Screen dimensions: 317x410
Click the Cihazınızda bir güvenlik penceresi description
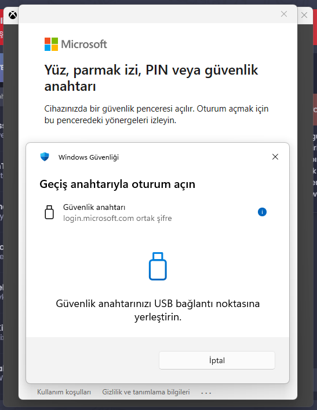point(156,114)
